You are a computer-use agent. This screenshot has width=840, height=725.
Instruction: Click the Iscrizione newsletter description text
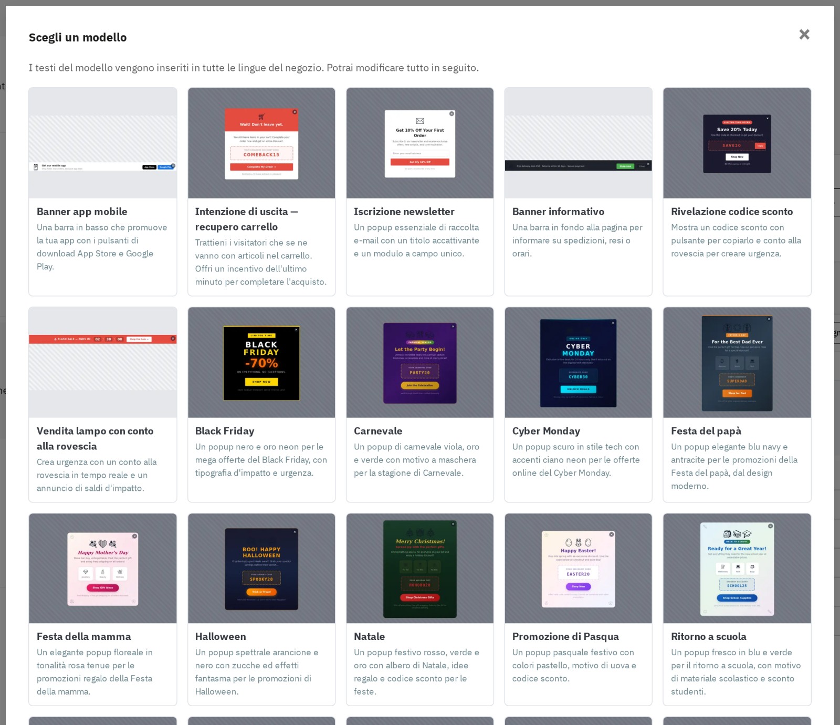coord(417,240)
